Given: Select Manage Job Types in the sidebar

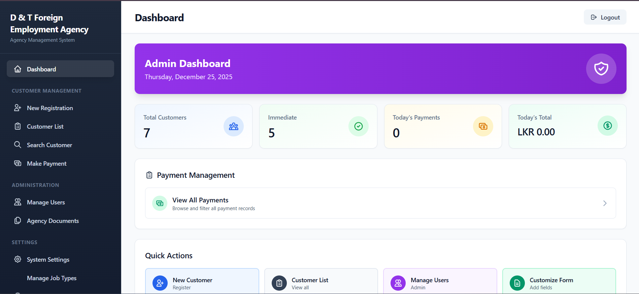Looking at the screenshot, I should tap(52, 278).
